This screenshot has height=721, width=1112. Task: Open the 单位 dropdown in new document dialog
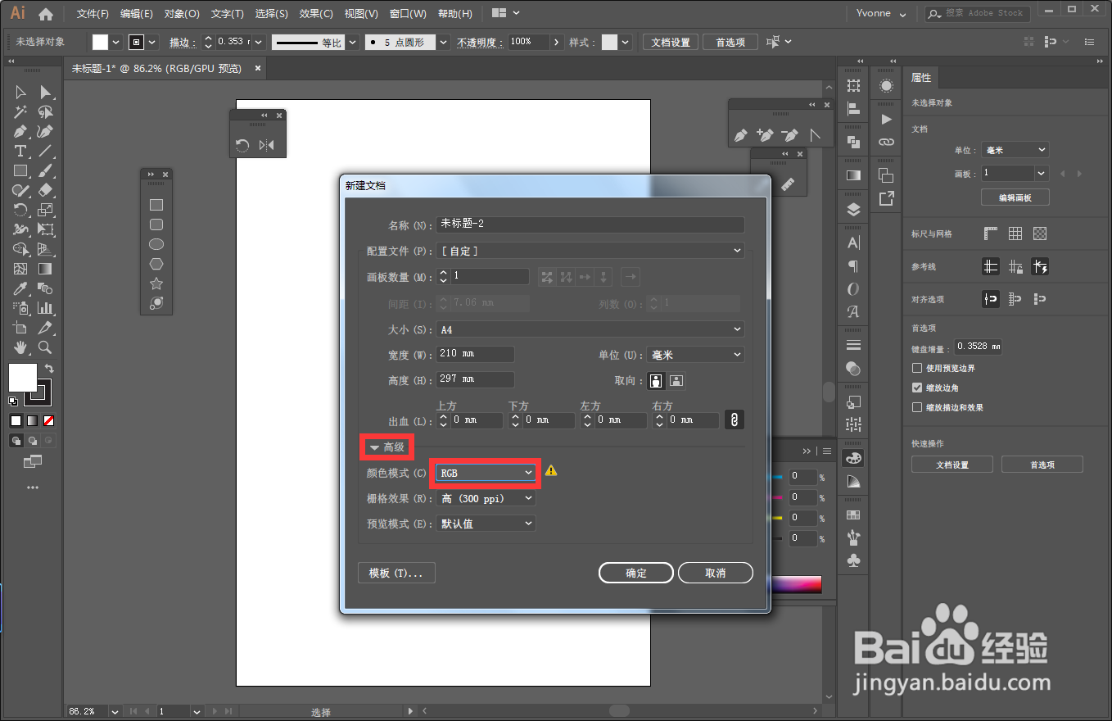[695, 355]
